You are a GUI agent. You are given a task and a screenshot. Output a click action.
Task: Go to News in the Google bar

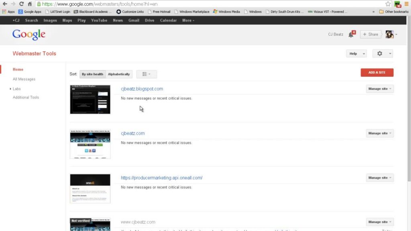pos(118,20)
